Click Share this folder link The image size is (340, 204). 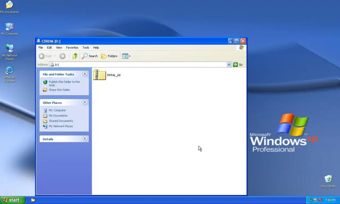(59, 90)
